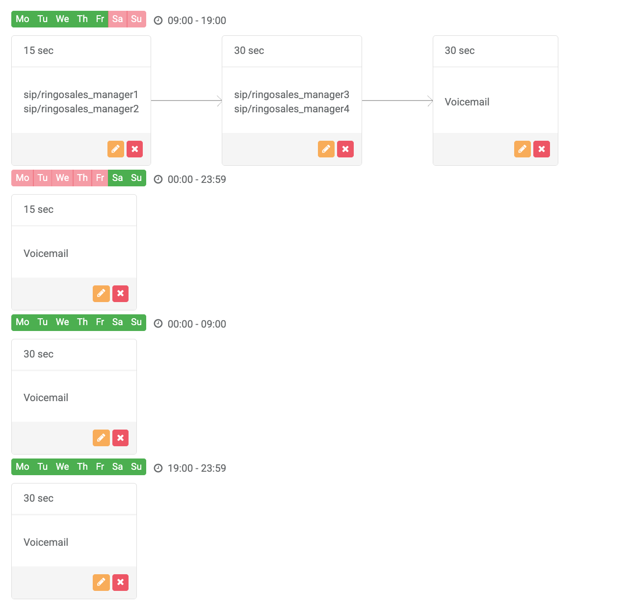628x611 pixels.
Task: Edit the weekday 30 sec Voicemail step
Action: [x=523, y=149]
